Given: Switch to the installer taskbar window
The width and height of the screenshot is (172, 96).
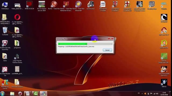Looking at the screenshot, I should point(28,94).
